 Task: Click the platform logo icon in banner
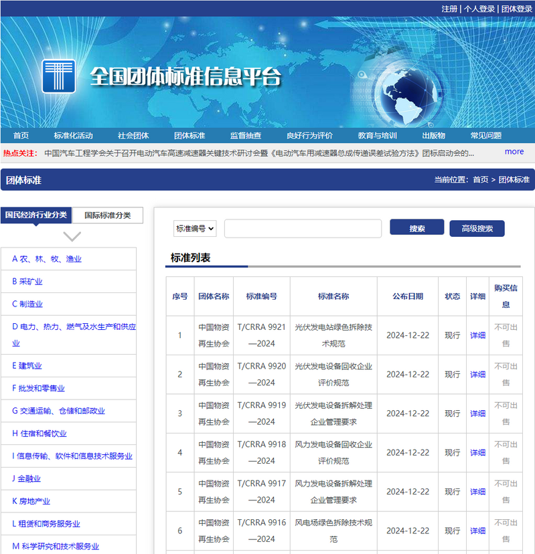point(59,76)
